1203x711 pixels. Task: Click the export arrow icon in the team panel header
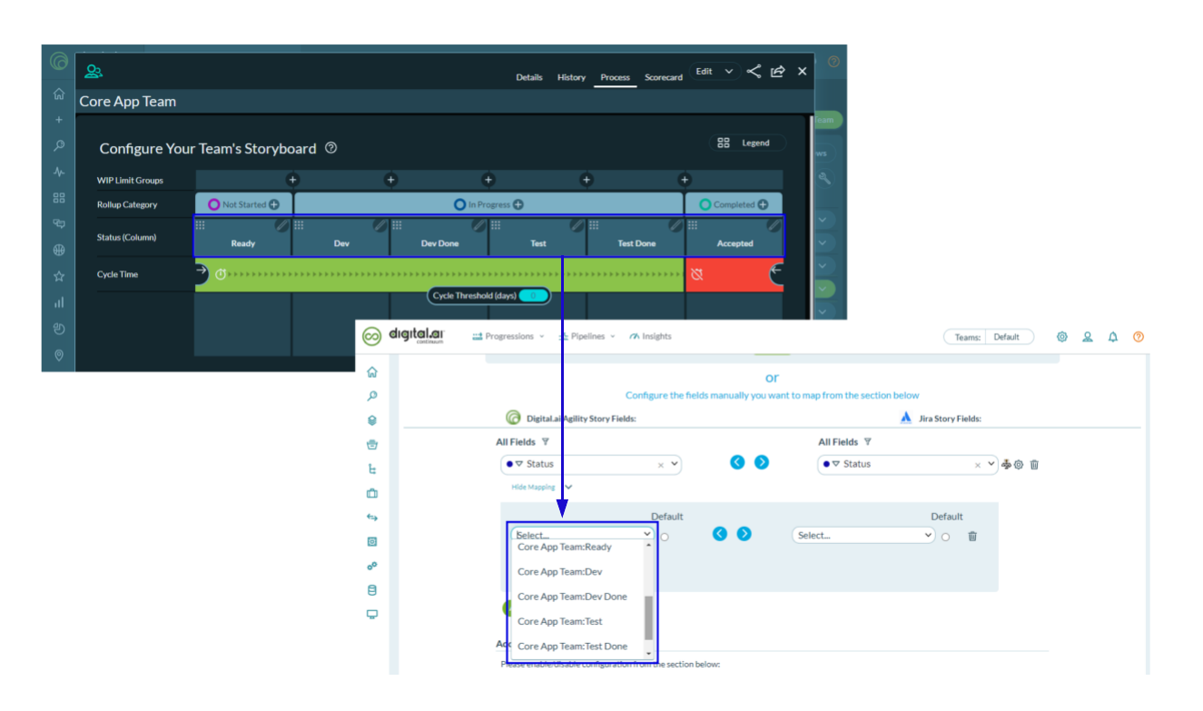(778, 71)
